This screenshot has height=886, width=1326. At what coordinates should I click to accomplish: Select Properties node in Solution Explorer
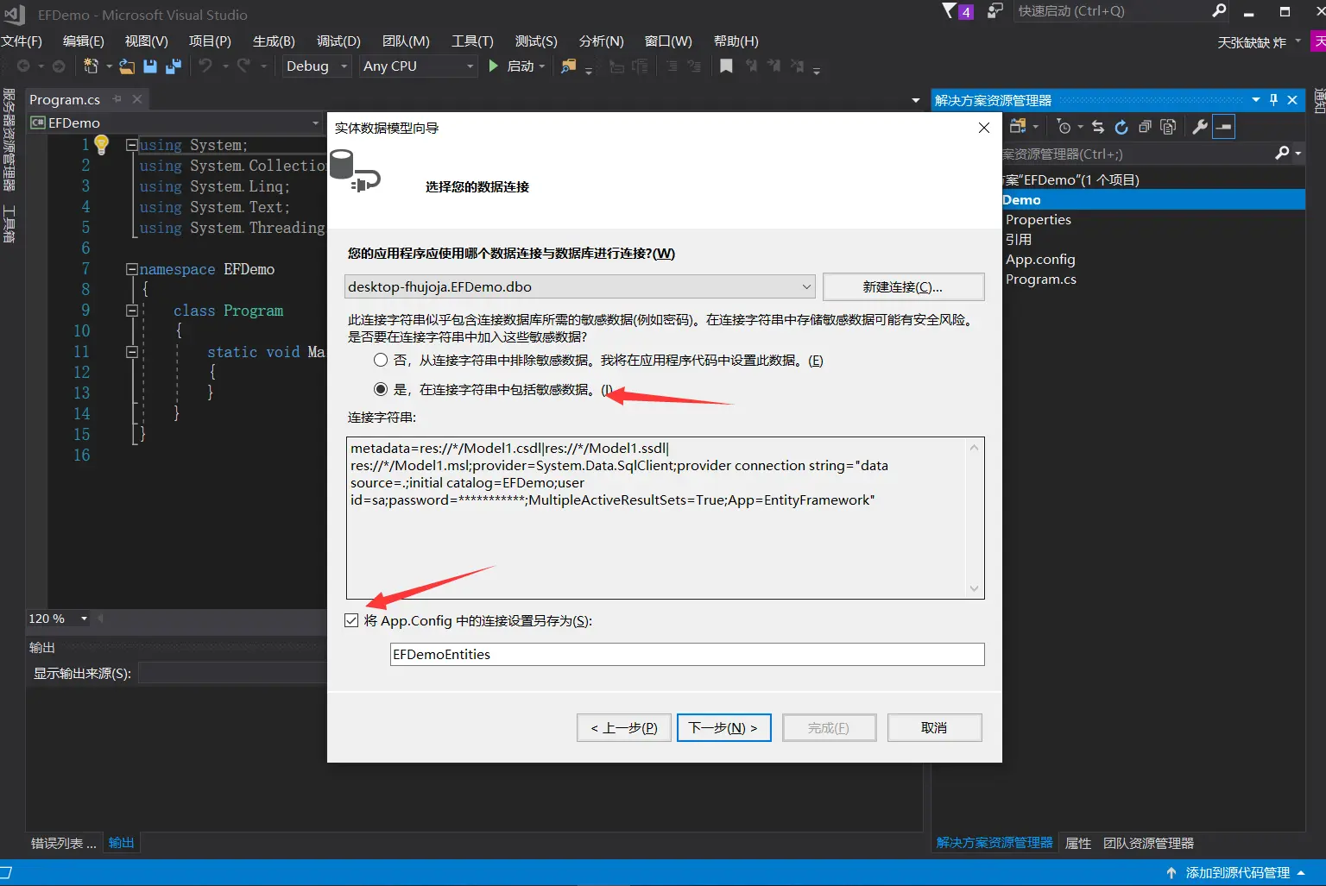click(1038, 219)
